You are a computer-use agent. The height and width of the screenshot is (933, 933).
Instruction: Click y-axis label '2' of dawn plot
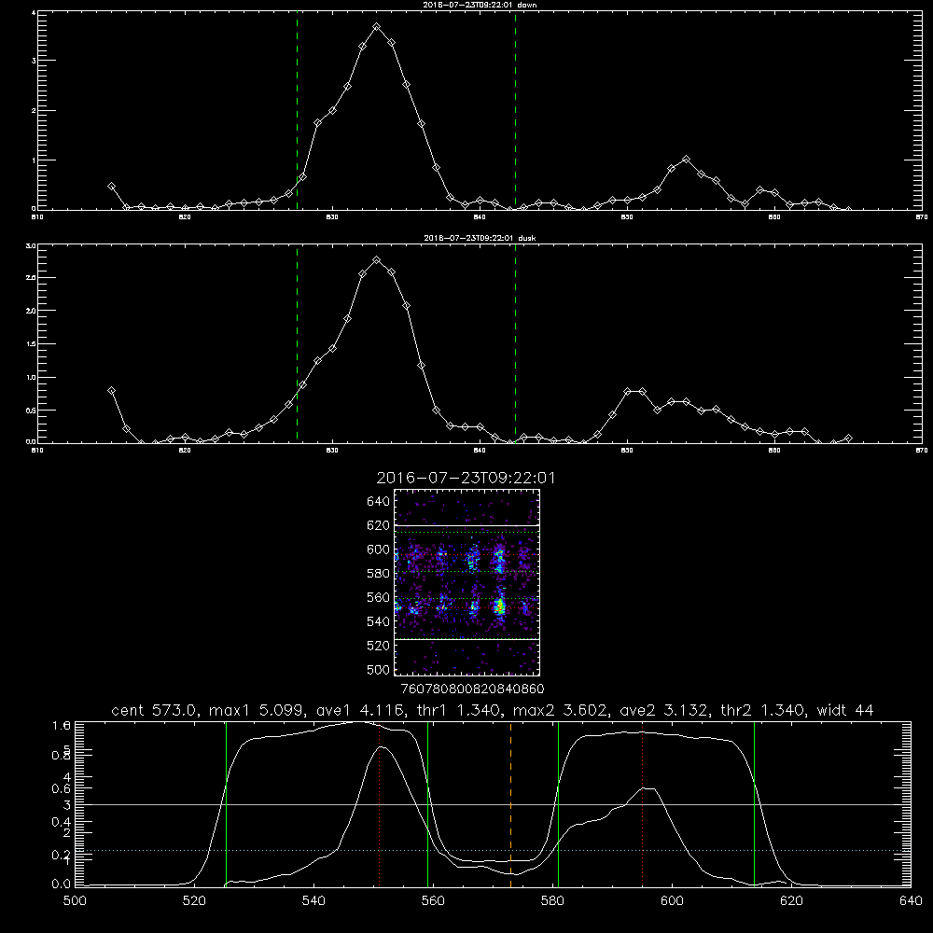click(34, 111)
